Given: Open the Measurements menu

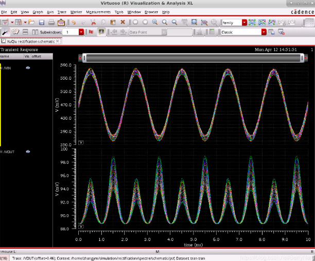Looking at the screenshot, I should 98,11.
